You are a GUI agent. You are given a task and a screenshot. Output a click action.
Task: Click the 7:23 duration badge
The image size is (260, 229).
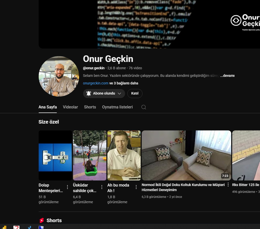point(225,176)
